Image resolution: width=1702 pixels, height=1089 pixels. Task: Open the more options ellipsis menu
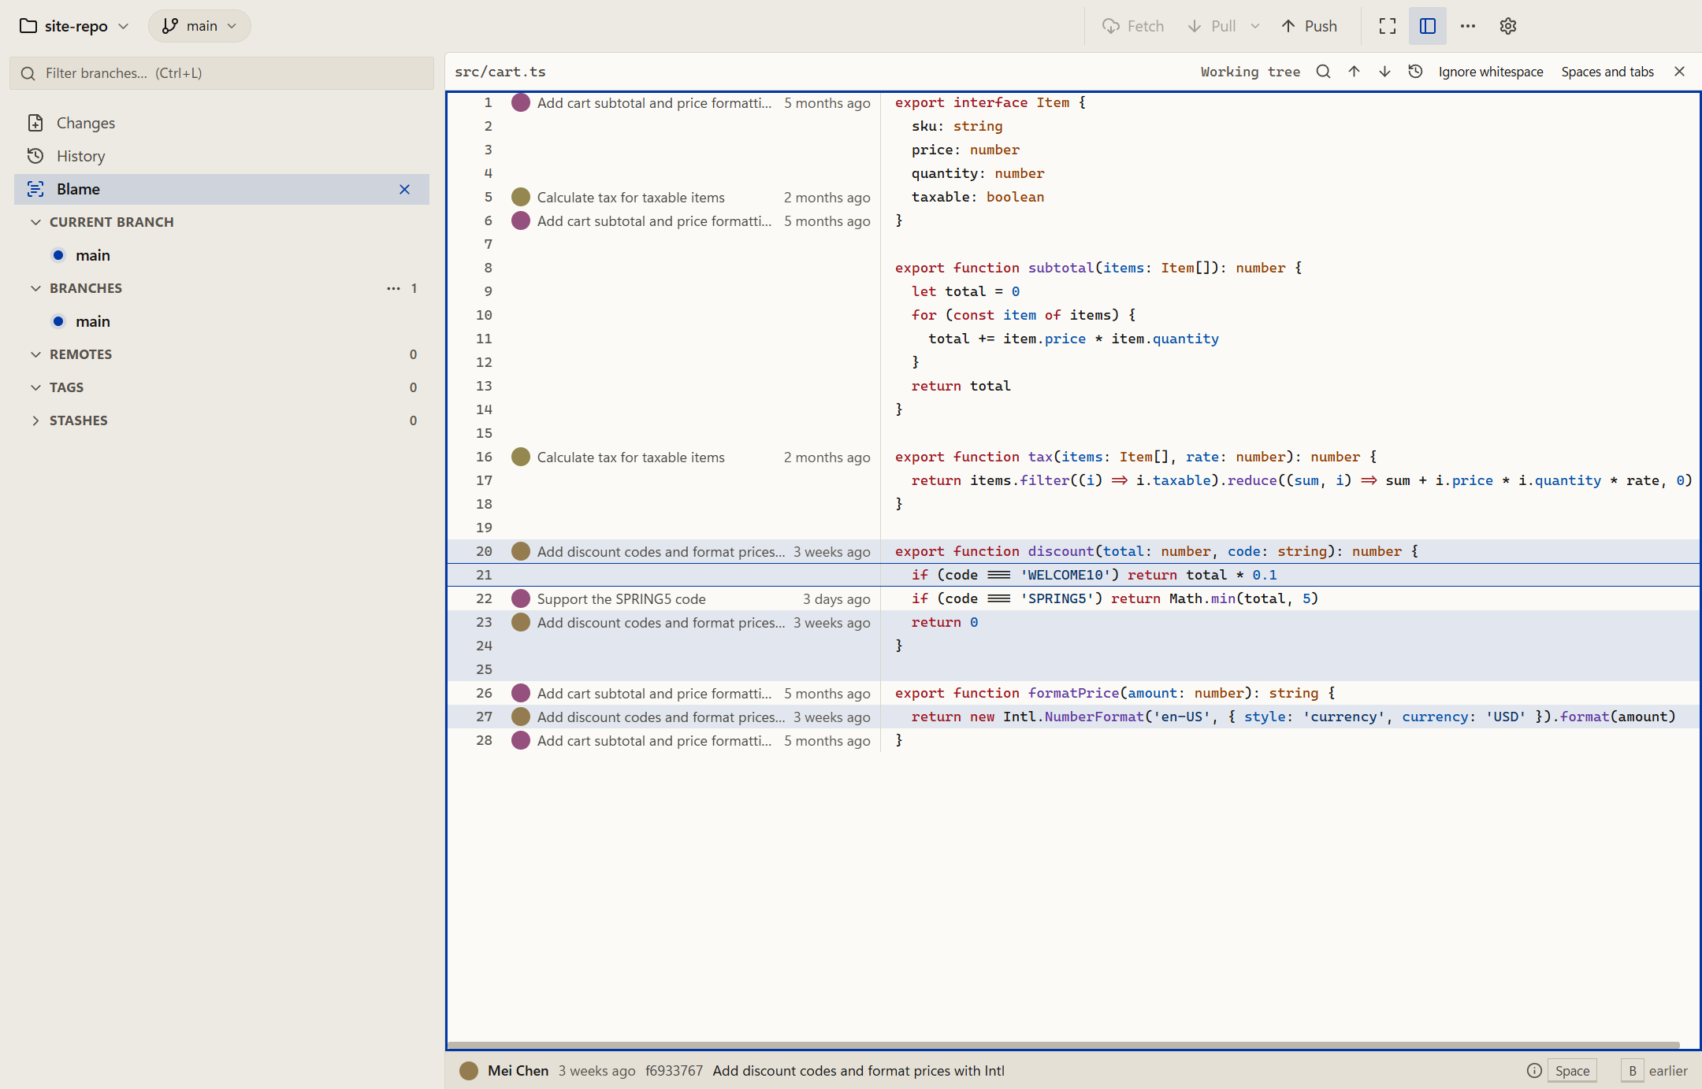tap(1467, 26)
